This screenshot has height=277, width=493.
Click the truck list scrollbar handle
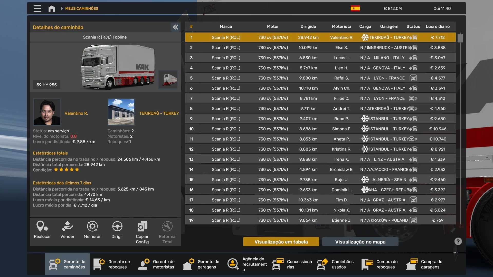[460, 38]
